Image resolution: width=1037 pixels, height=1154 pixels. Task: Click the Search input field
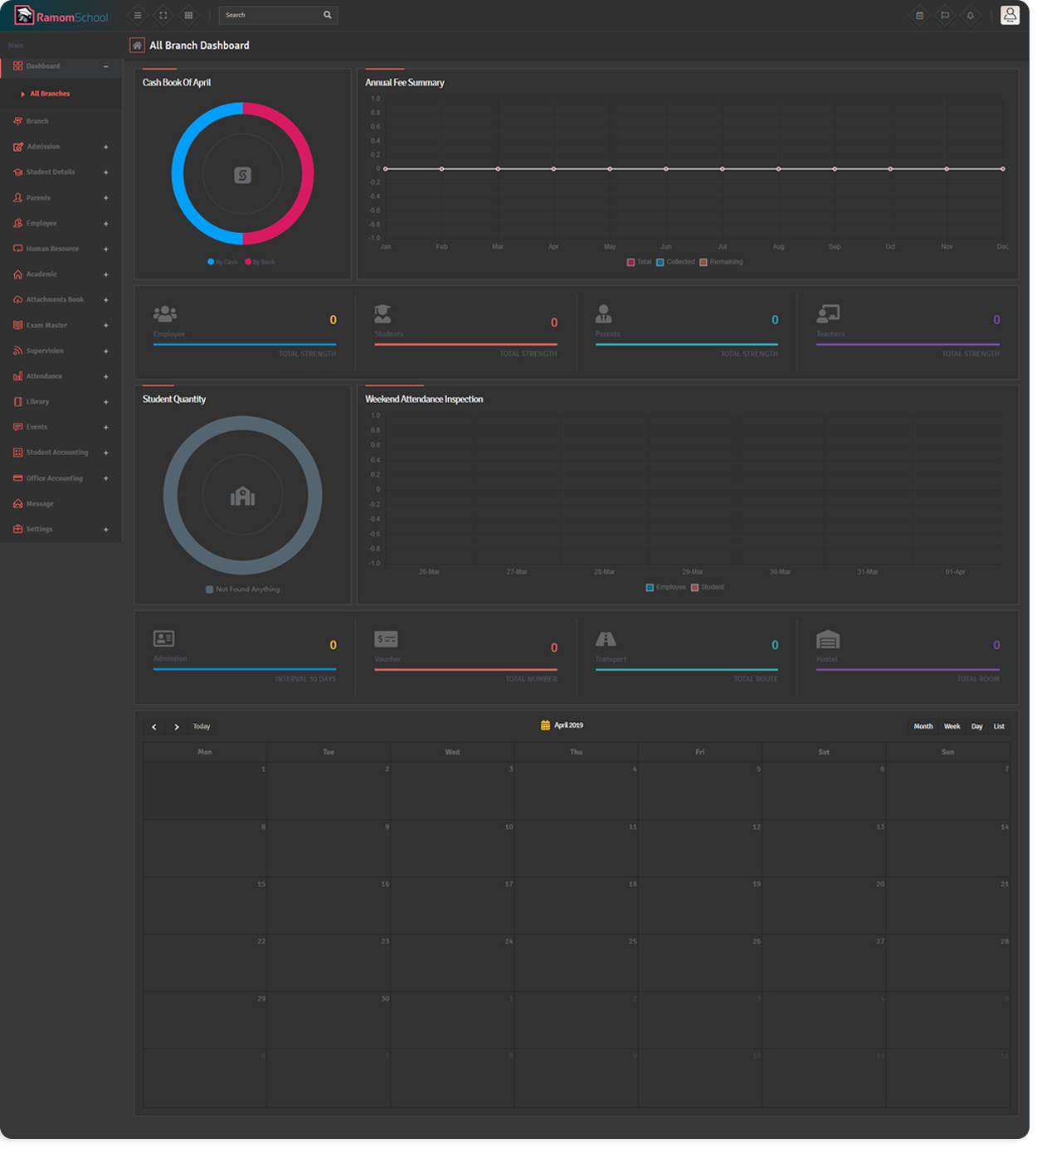(270, 15)
